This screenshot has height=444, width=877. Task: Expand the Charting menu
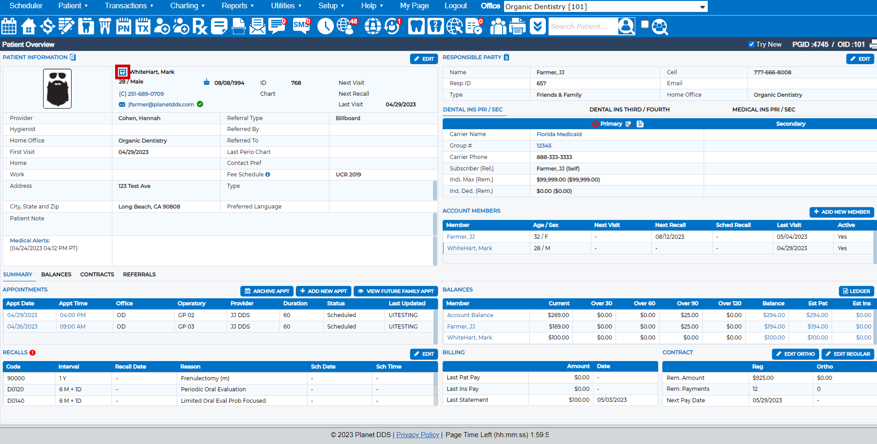187,6
